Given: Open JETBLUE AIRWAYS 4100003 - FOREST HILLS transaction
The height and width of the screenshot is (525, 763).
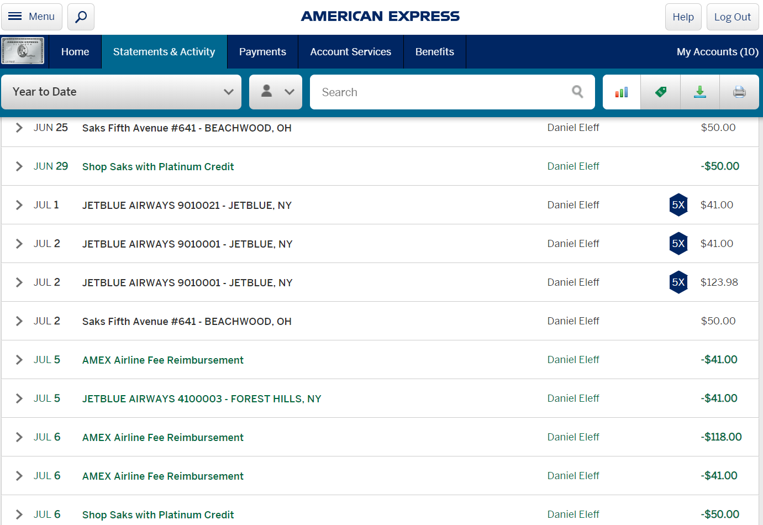Looking at the screenshot, I should click(x=202, y=399).
